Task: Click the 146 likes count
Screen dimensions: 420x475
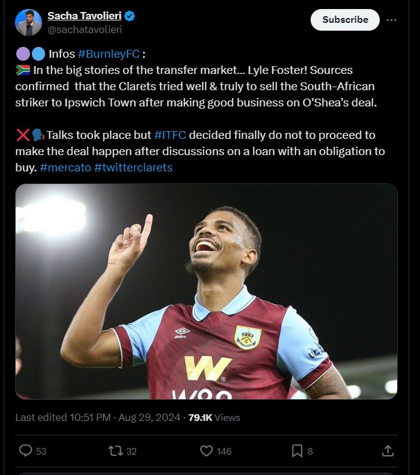Action: point(224,451)
